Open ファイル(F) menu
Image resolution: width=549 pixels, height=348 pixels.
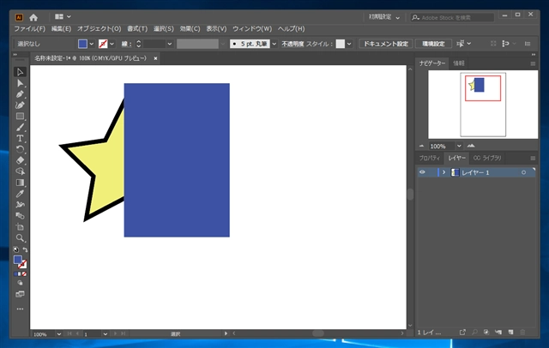click(x=30, y=28)
